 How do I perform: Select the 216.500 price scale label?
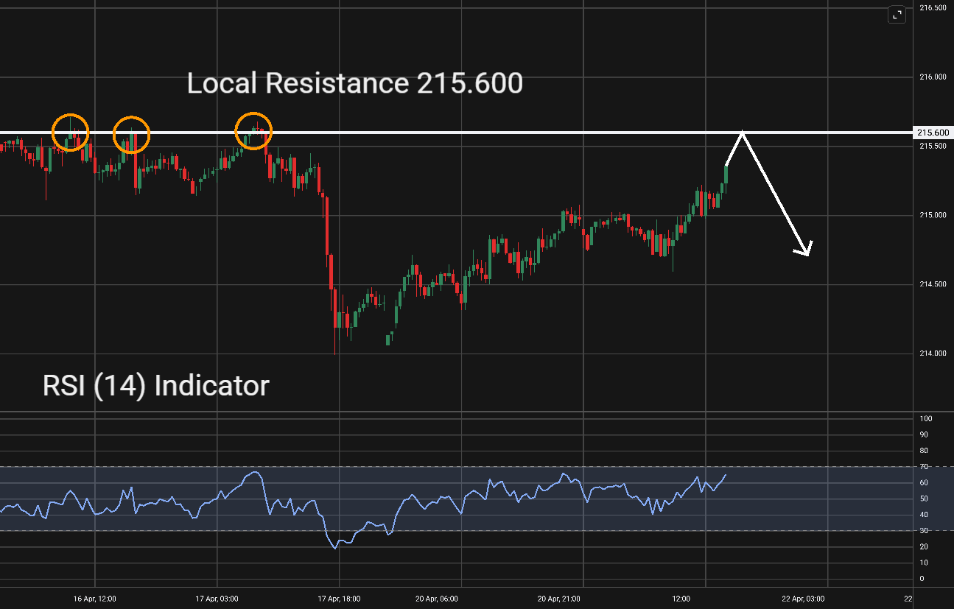[933, 7]
